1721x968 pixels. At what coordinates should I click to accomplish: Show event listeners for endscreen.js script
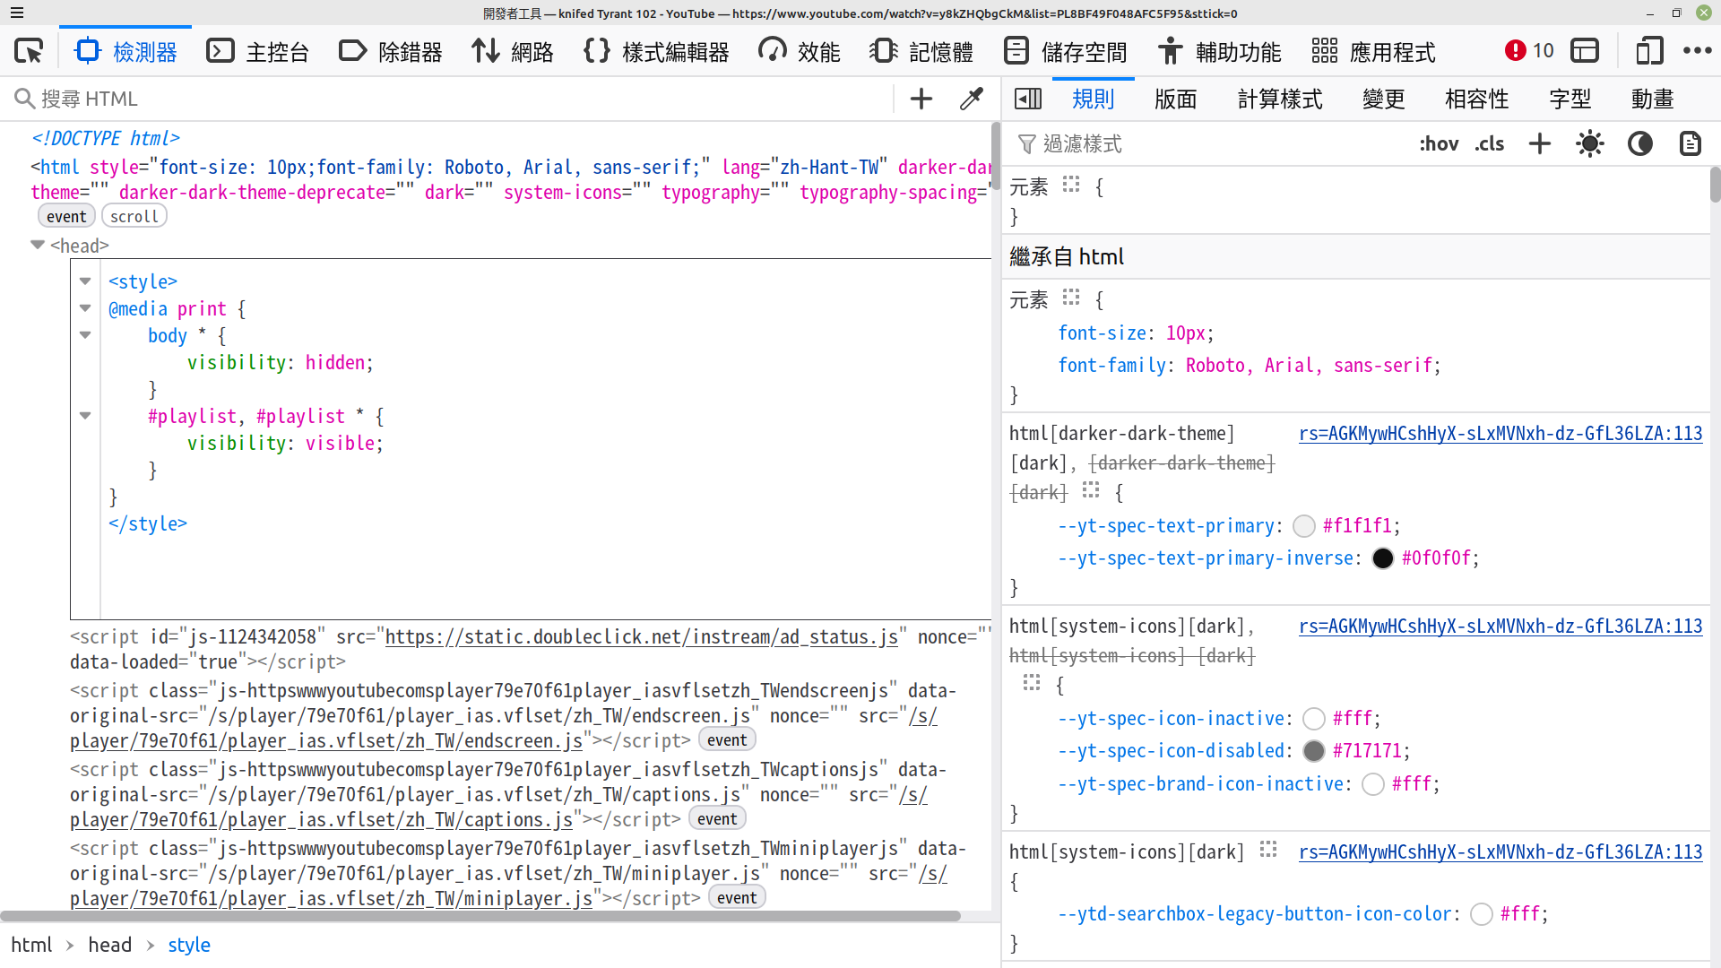point(727,739)
